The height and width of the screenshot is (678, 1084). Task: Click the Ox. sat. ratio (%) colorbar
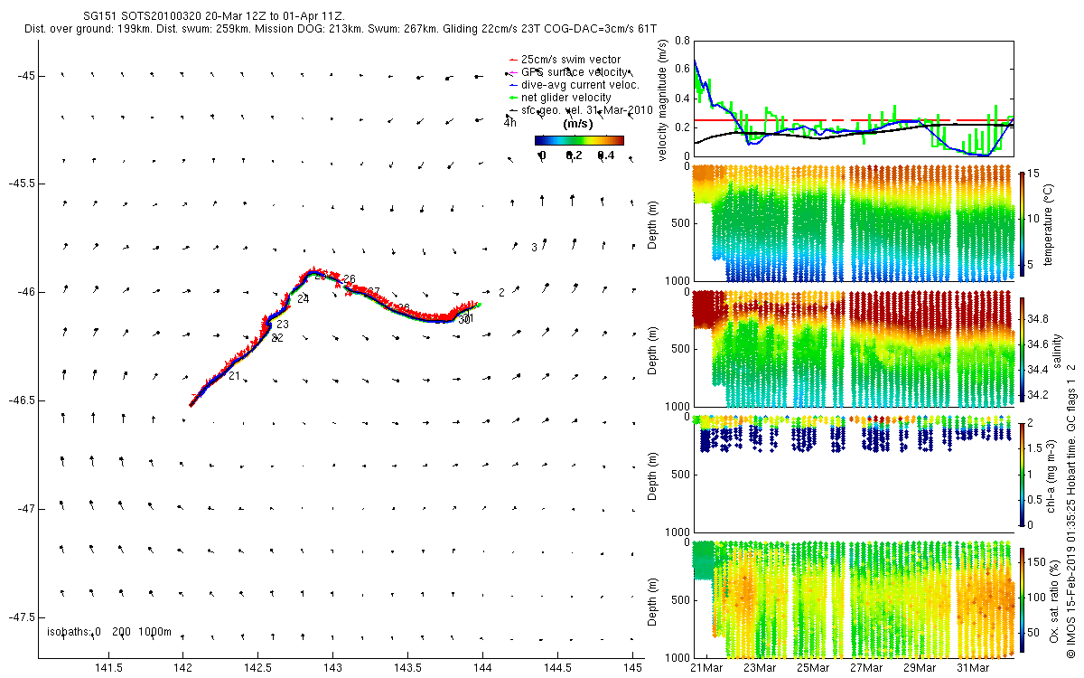(1023, 597)
